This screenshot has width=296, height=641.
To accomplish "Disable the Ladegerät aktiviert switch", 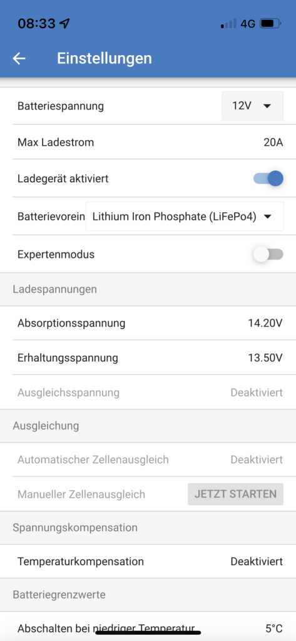I will (x=268, y=178).
